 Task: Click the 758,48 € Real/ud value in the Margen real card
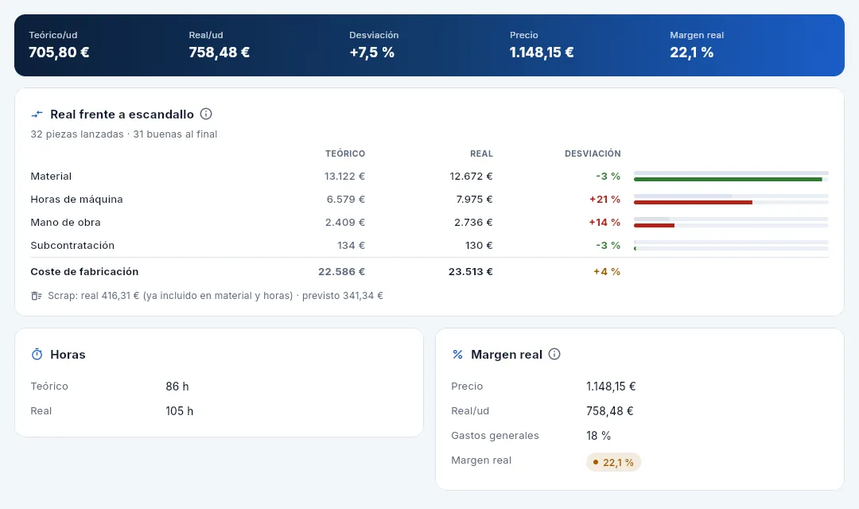pyautogui.click(x=610, y=411)
